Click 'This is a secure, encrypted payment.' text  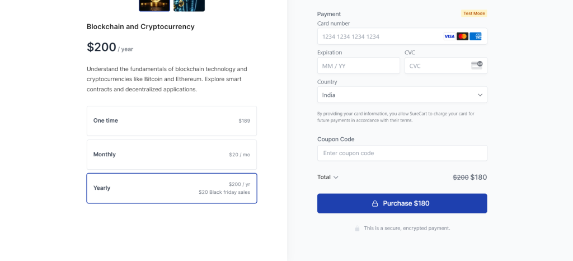coord(407,228)
